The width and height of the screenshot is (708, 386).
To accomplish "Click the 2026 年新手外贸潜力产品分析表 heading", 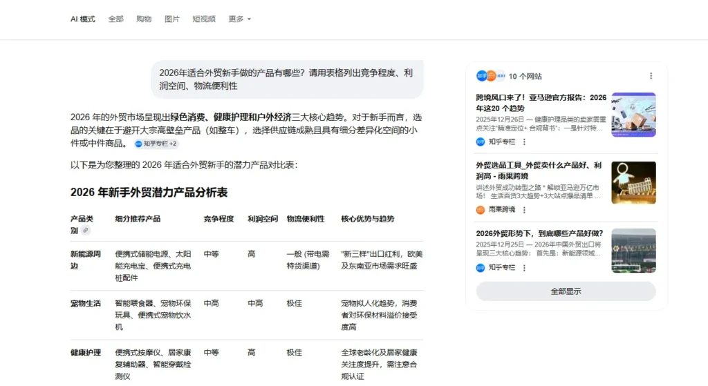I will tap(149, 192).
